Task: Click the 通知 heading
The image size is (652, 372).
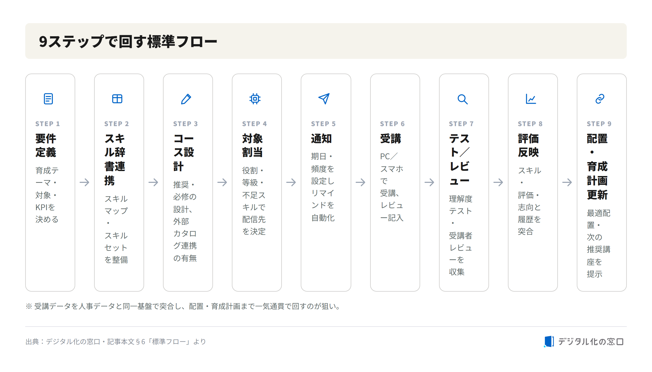Action: (x=321, y=138)
